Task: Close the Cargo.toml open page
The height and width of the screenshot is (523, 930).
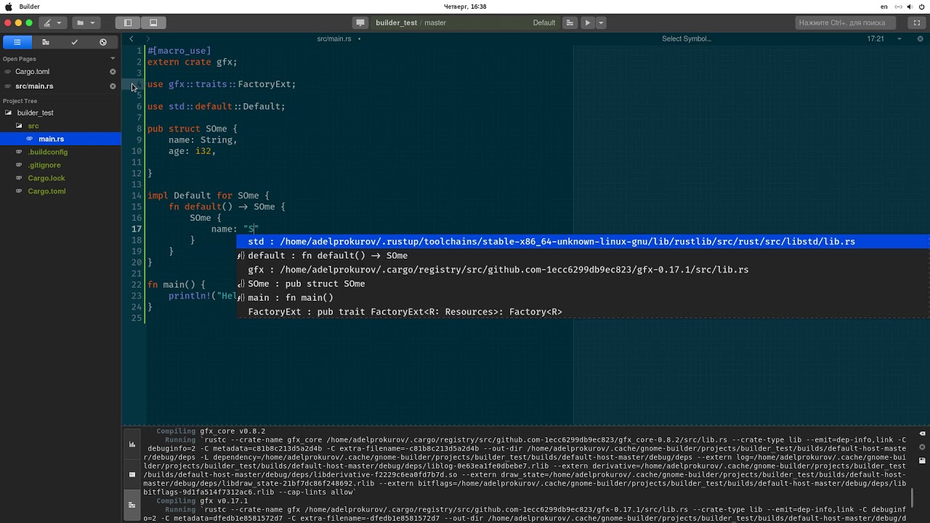Action: 113,72
